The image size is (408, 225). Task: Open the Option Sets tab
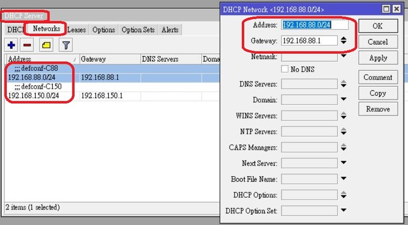138,29
